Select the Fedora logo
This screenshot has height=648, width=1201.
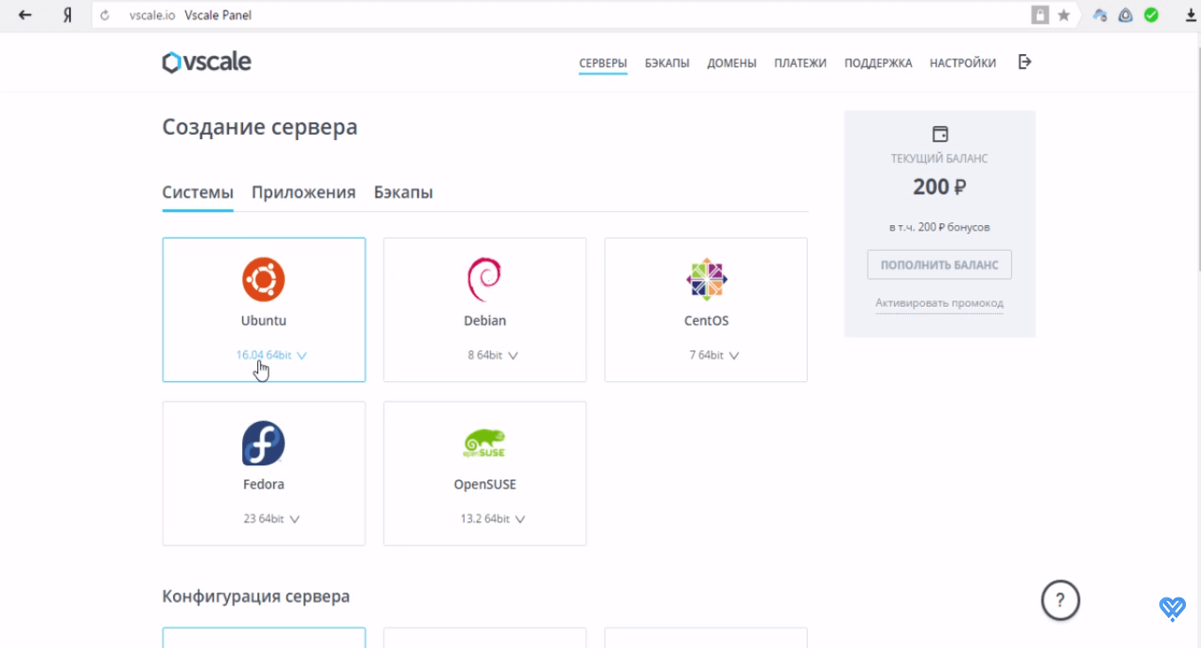263,443
